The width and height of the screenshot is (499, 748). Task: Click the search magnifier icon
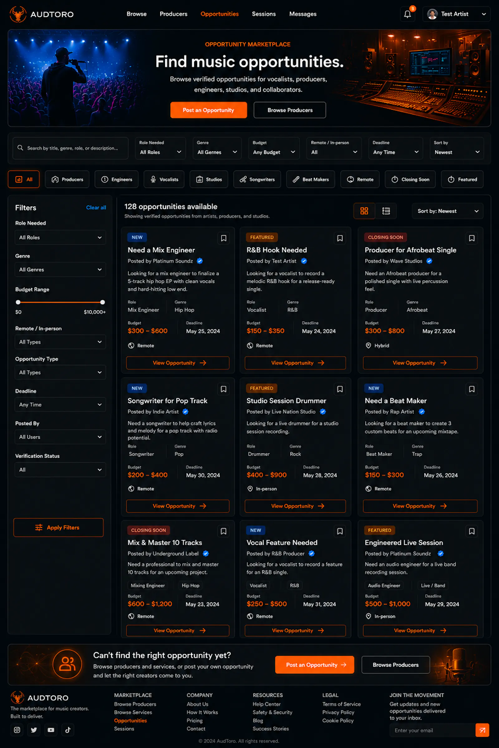(20, 148)
